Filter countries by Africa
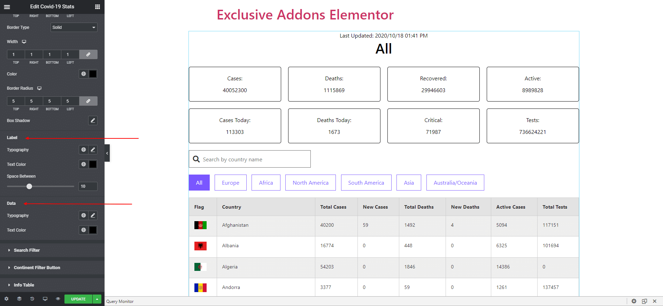Viewport: 663px width, 306px height. [x=266, y=183]
